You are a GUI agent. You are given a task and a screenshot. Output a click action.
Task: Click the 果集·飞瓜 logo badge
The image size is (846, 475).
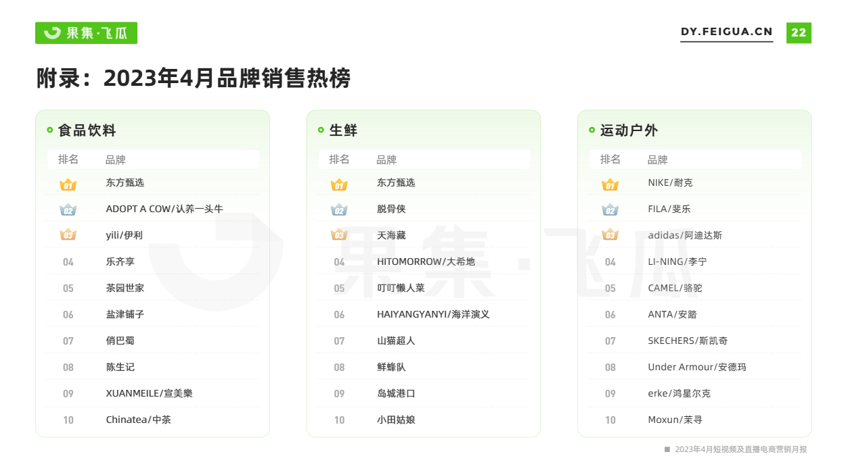86,33
